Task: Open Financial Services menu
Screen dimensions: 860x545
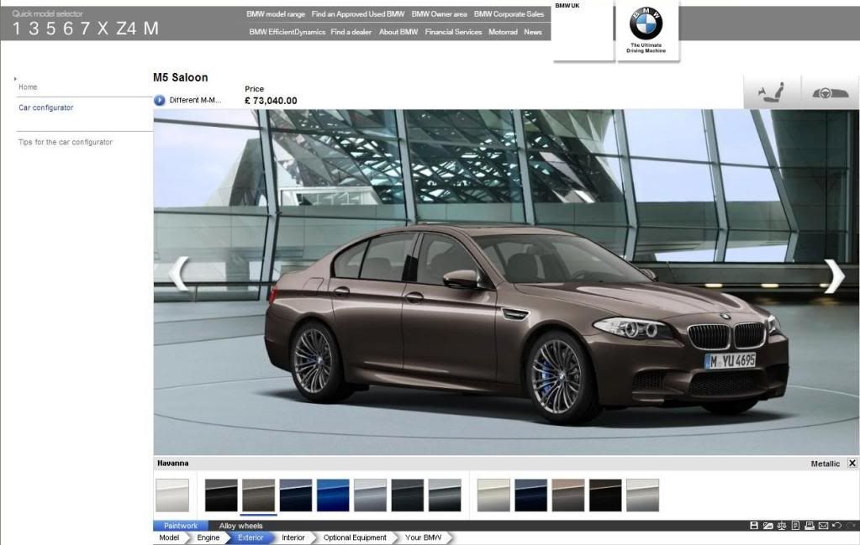Action: pos(453,32)
